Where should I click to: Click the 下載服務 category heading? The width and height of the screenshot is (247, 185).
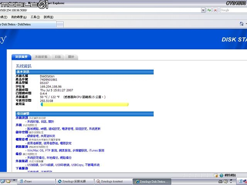click(22, 168)
